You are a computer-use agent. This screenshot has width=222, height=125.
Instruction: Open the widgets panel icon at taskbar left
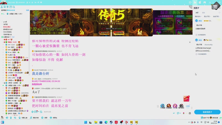pyautogui.click(x=2, y=122)
